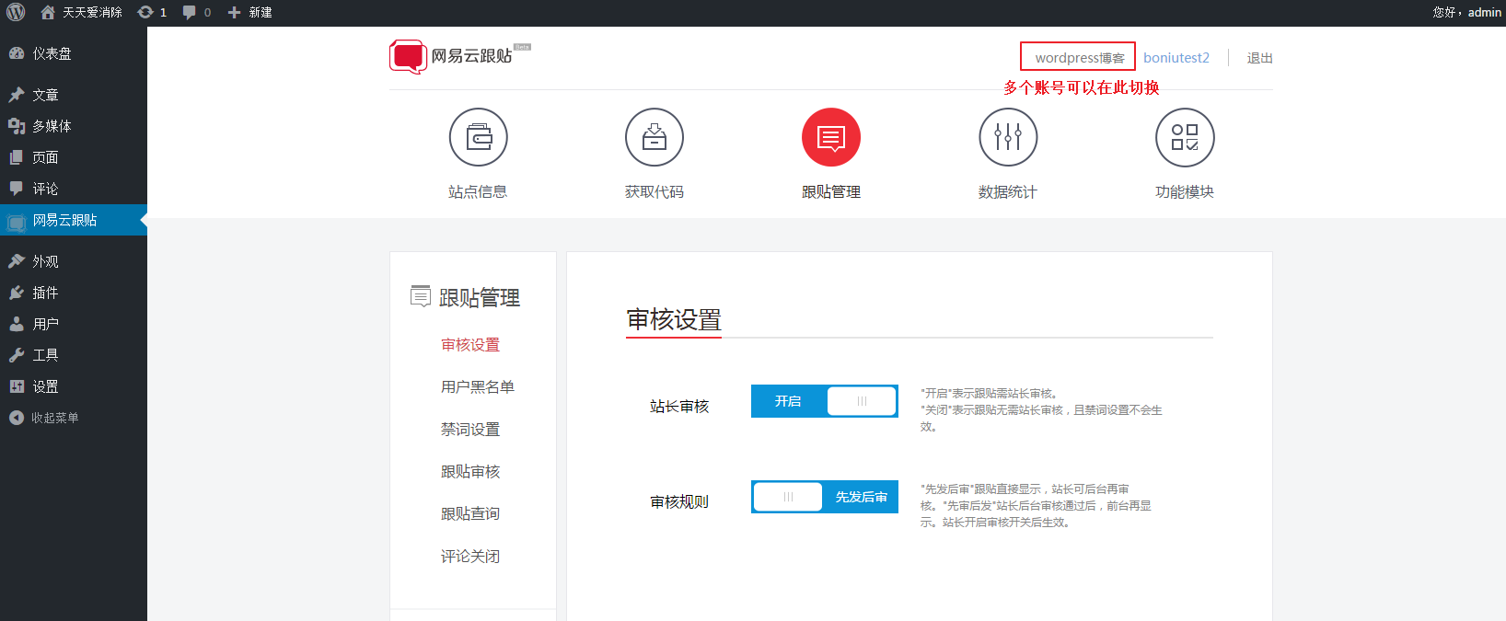Click the comments count 0 in admin bar
This screenshot has height=621, width=1506.
[207, 13]
